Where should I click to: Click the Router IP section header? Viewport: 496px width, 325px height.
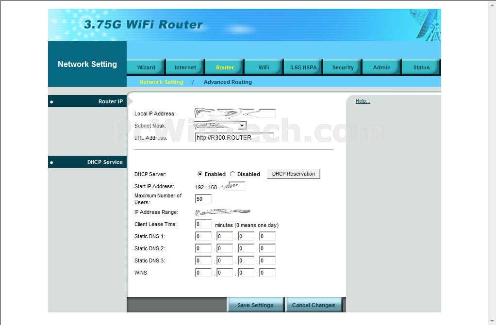coord(87,101)
